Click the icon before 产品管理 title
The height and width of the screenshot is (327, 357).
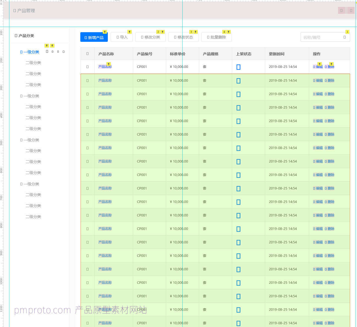(15, 11)
